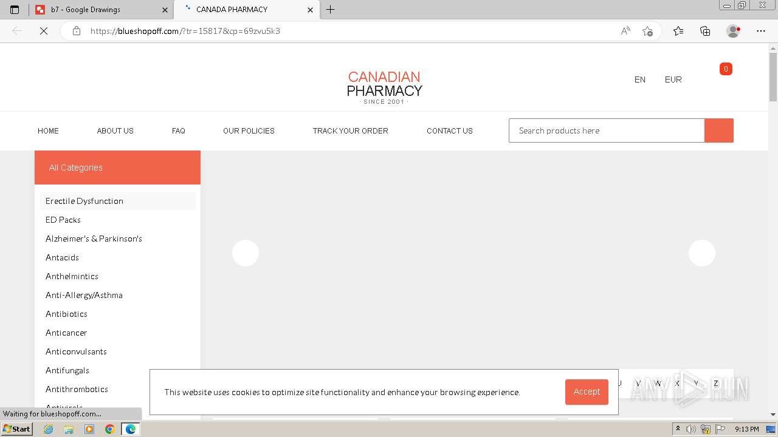This screenshot has height=437, width=778.
Task: Launch Internet Explorer from taskbar
Action: [x=49, y=429]
